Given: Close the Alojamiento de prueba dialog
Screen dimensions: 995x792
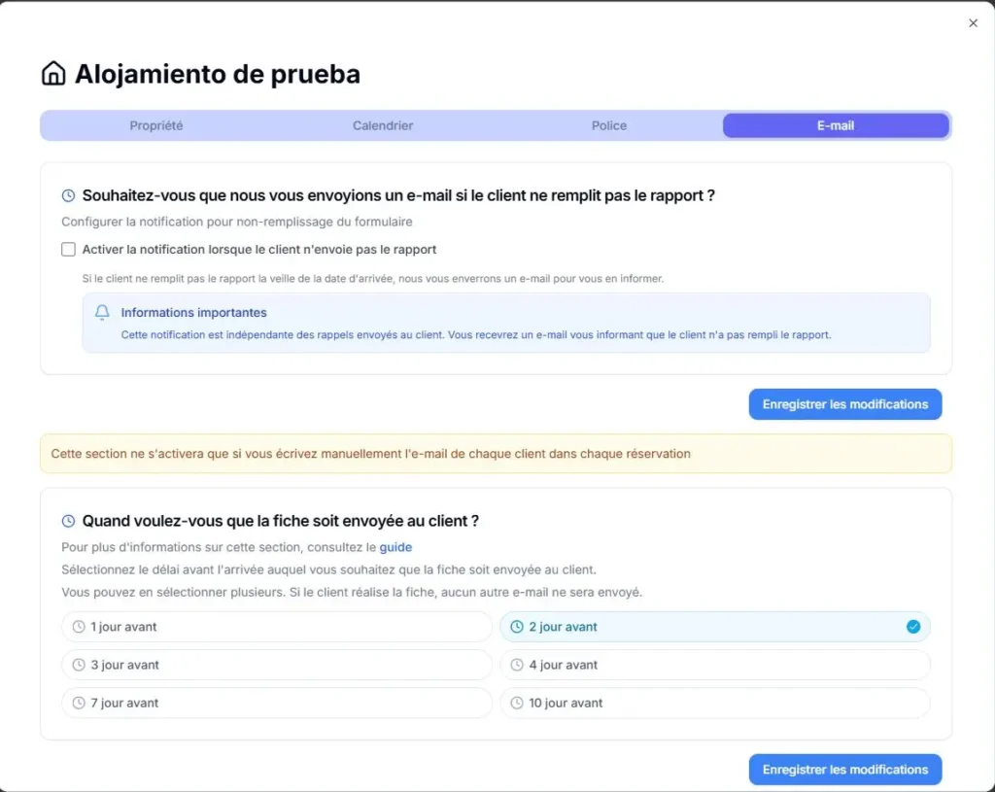Looking at the screenshot, I should click(973, 23).
